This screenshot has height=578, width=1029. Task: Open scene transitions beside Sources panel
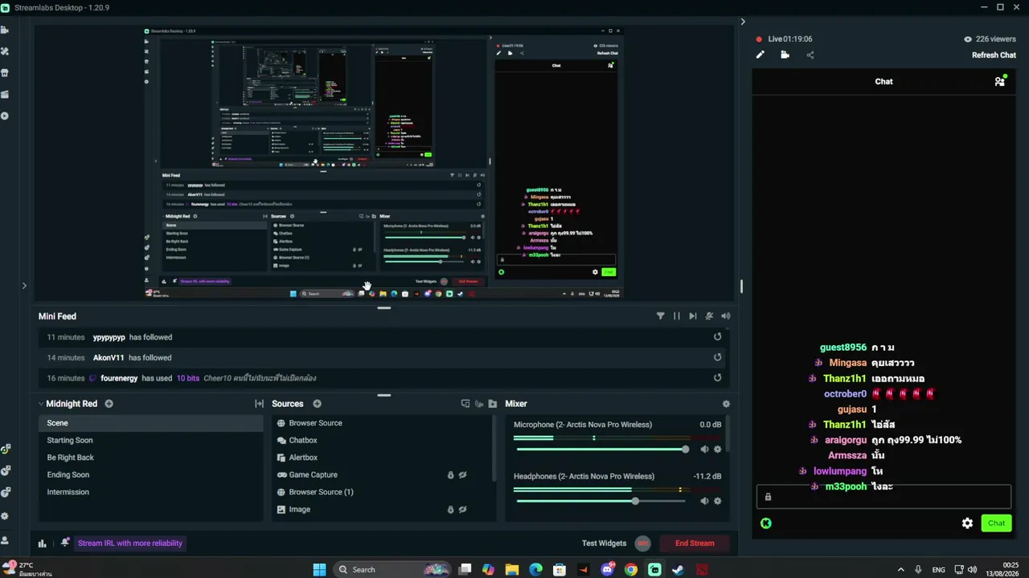(259, 404)
